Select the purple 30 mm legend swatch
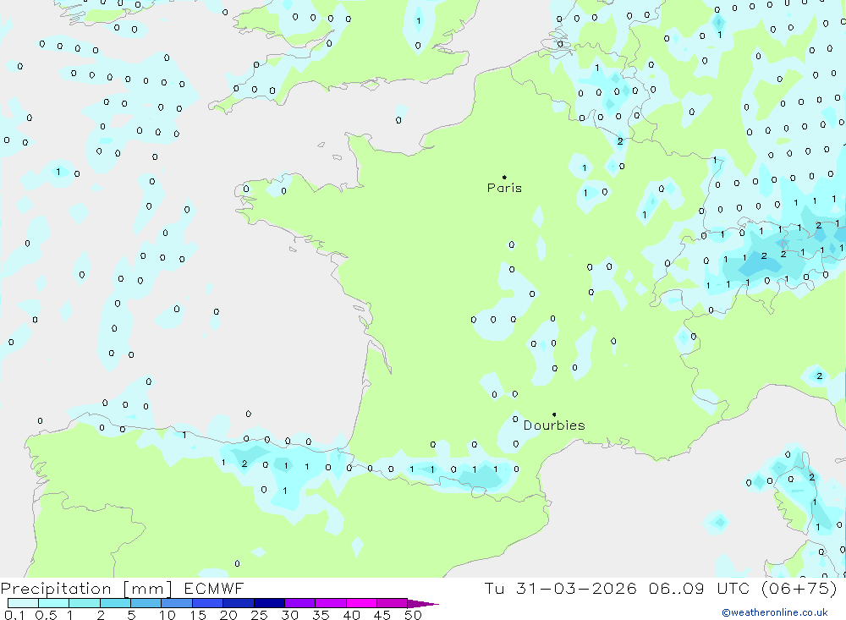This screenshot has width=846, height=620. pyautogui.click(x=300, y=603)
